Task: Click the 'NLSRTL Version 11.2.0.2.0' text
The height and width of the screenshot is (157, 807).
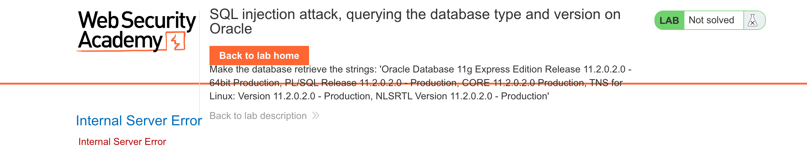Action: 434,96
